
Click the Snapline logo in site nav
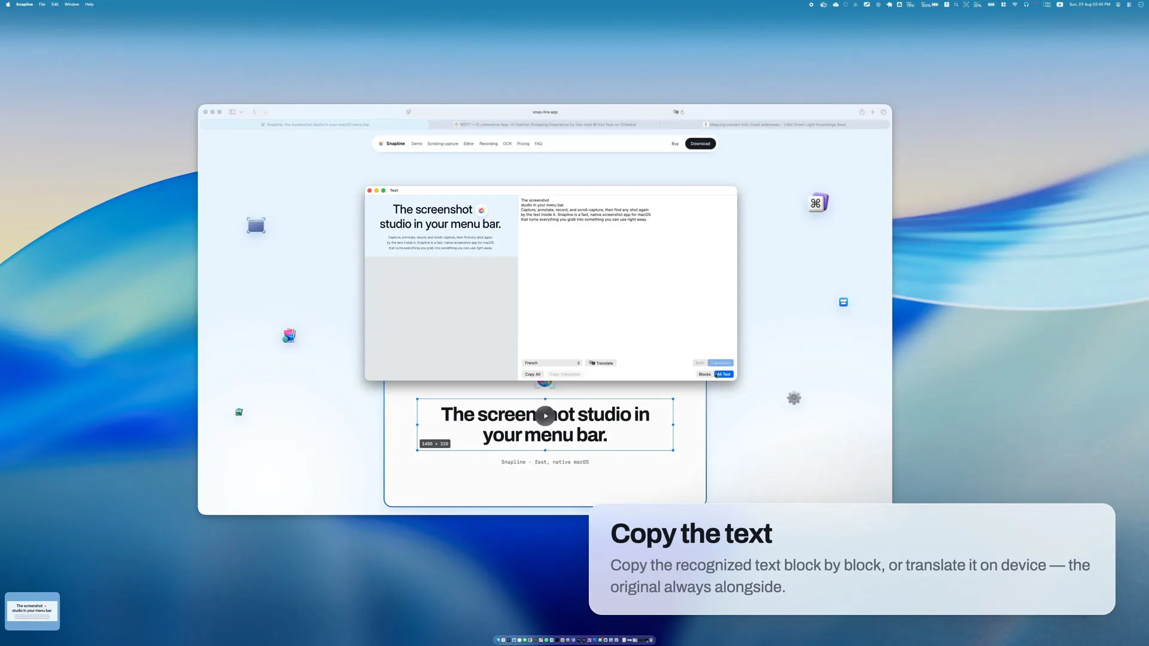coord(392,144)
